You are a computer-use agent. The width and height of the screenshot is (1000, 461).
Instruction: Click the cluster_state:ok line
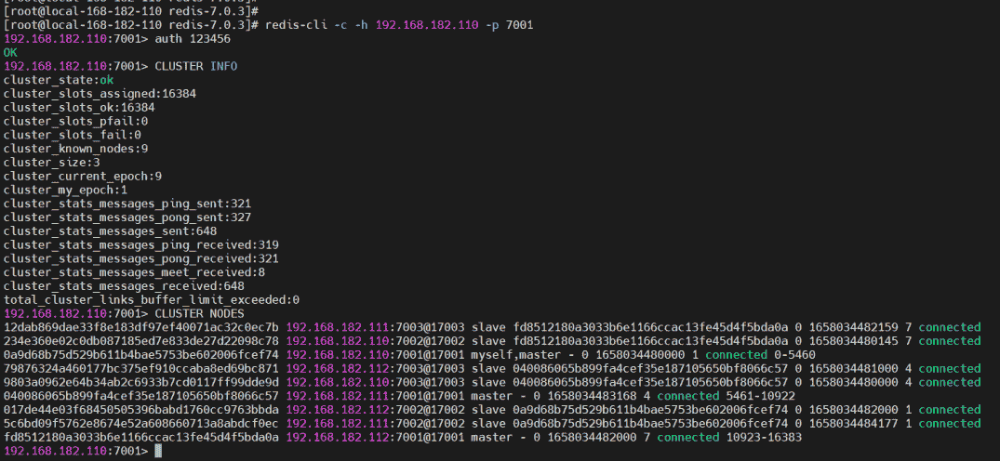(x=59, y=80)
